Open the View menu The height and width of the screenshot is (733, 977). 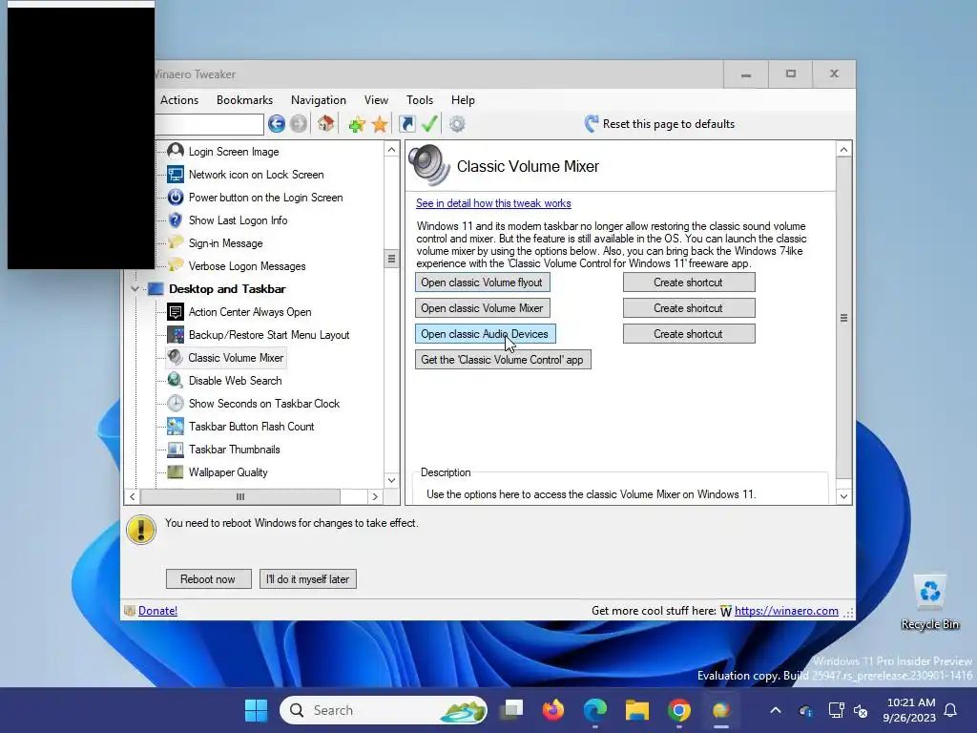(x=376, y=99)
